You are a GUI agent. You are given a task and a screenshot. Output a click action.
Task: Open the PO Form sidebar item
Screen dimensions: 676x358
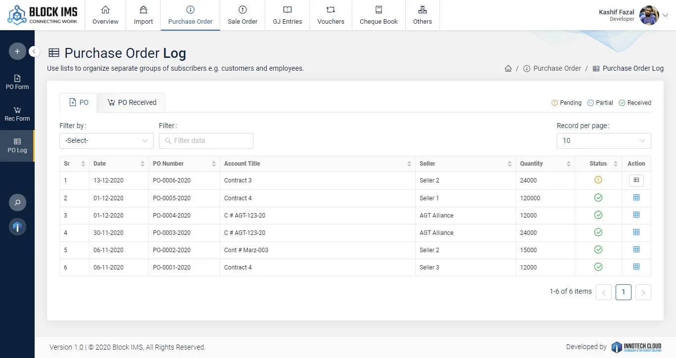pyautogui.click(x=17, y=82)
